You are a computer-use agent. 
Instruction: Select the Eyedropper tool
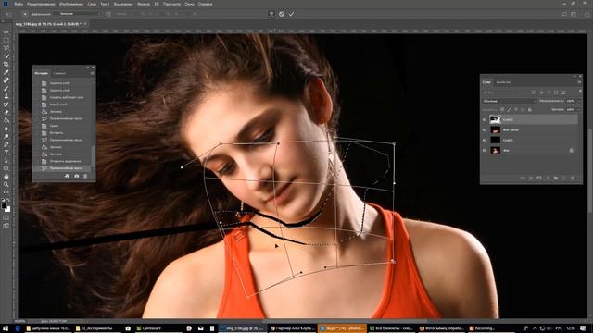pos(6,72)
